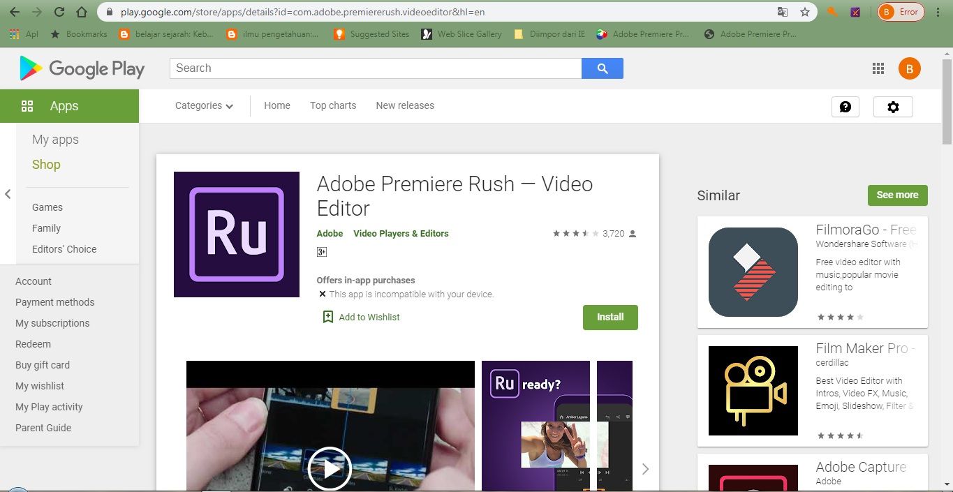Screen dimensions: 953x492
Task: Open My Play activity
Action: coord(49,407)
